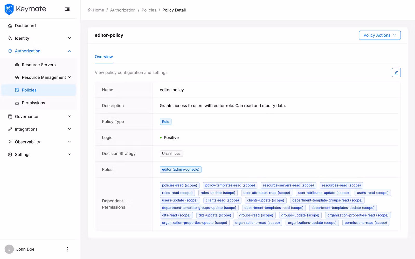Open the Policies breadcrumb entry
Screen dimensions: 415x259
149,10
